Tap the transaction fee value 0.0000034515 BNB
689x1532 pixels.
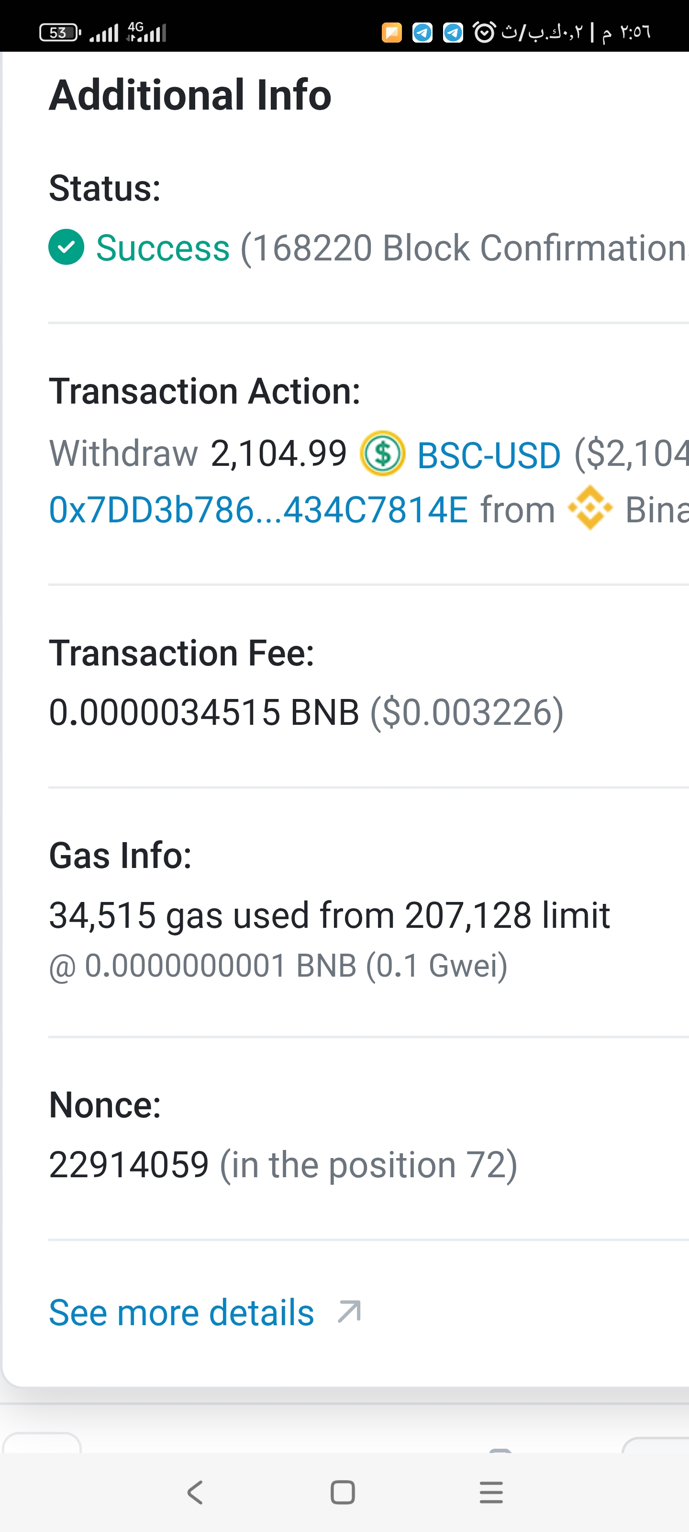pyautogui.click(x=204, y=712)
